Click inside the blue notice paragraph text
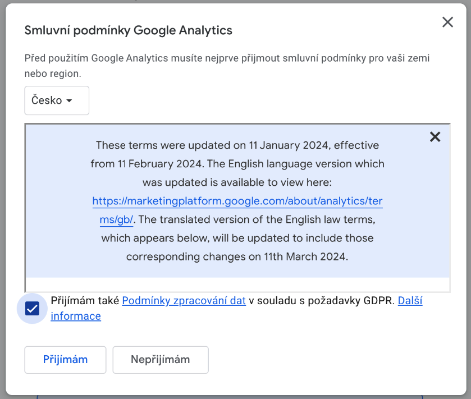Image resolution: width=471 pixels, height=399 pixels. click(237, 239)
